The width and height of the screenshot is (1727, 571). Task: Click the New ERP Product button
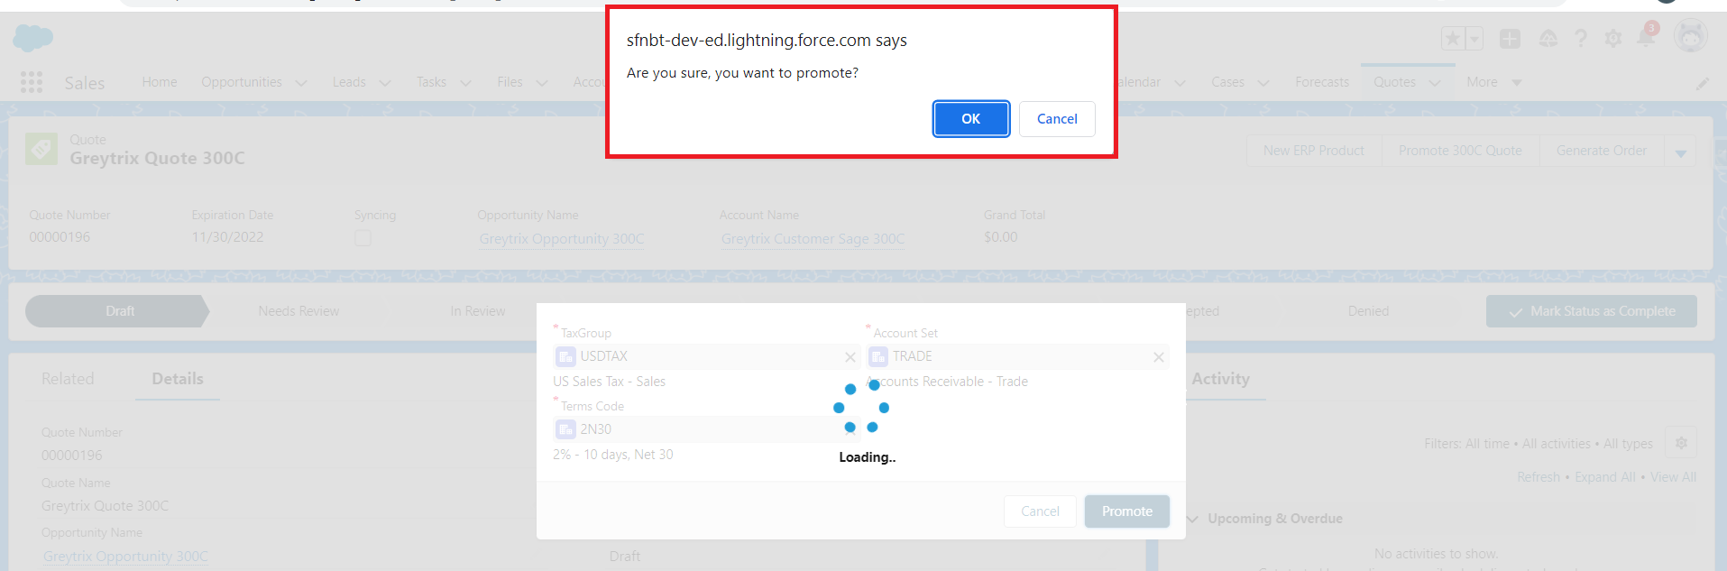(x=1314, y=151)
